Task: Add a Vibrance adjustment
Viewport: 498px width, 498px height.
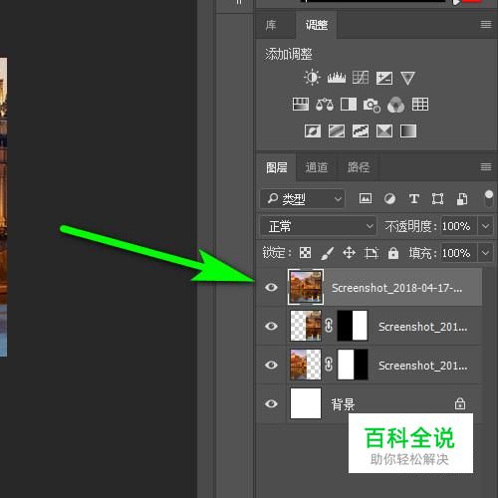Action: (407, 79)
